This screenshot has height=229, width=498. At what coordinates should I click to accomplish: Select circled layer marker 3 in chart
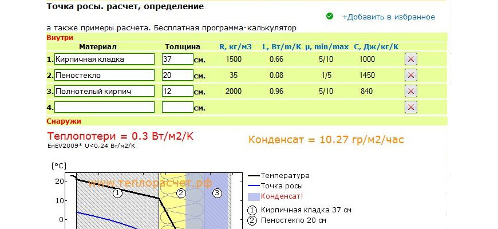tap(217, 193)
